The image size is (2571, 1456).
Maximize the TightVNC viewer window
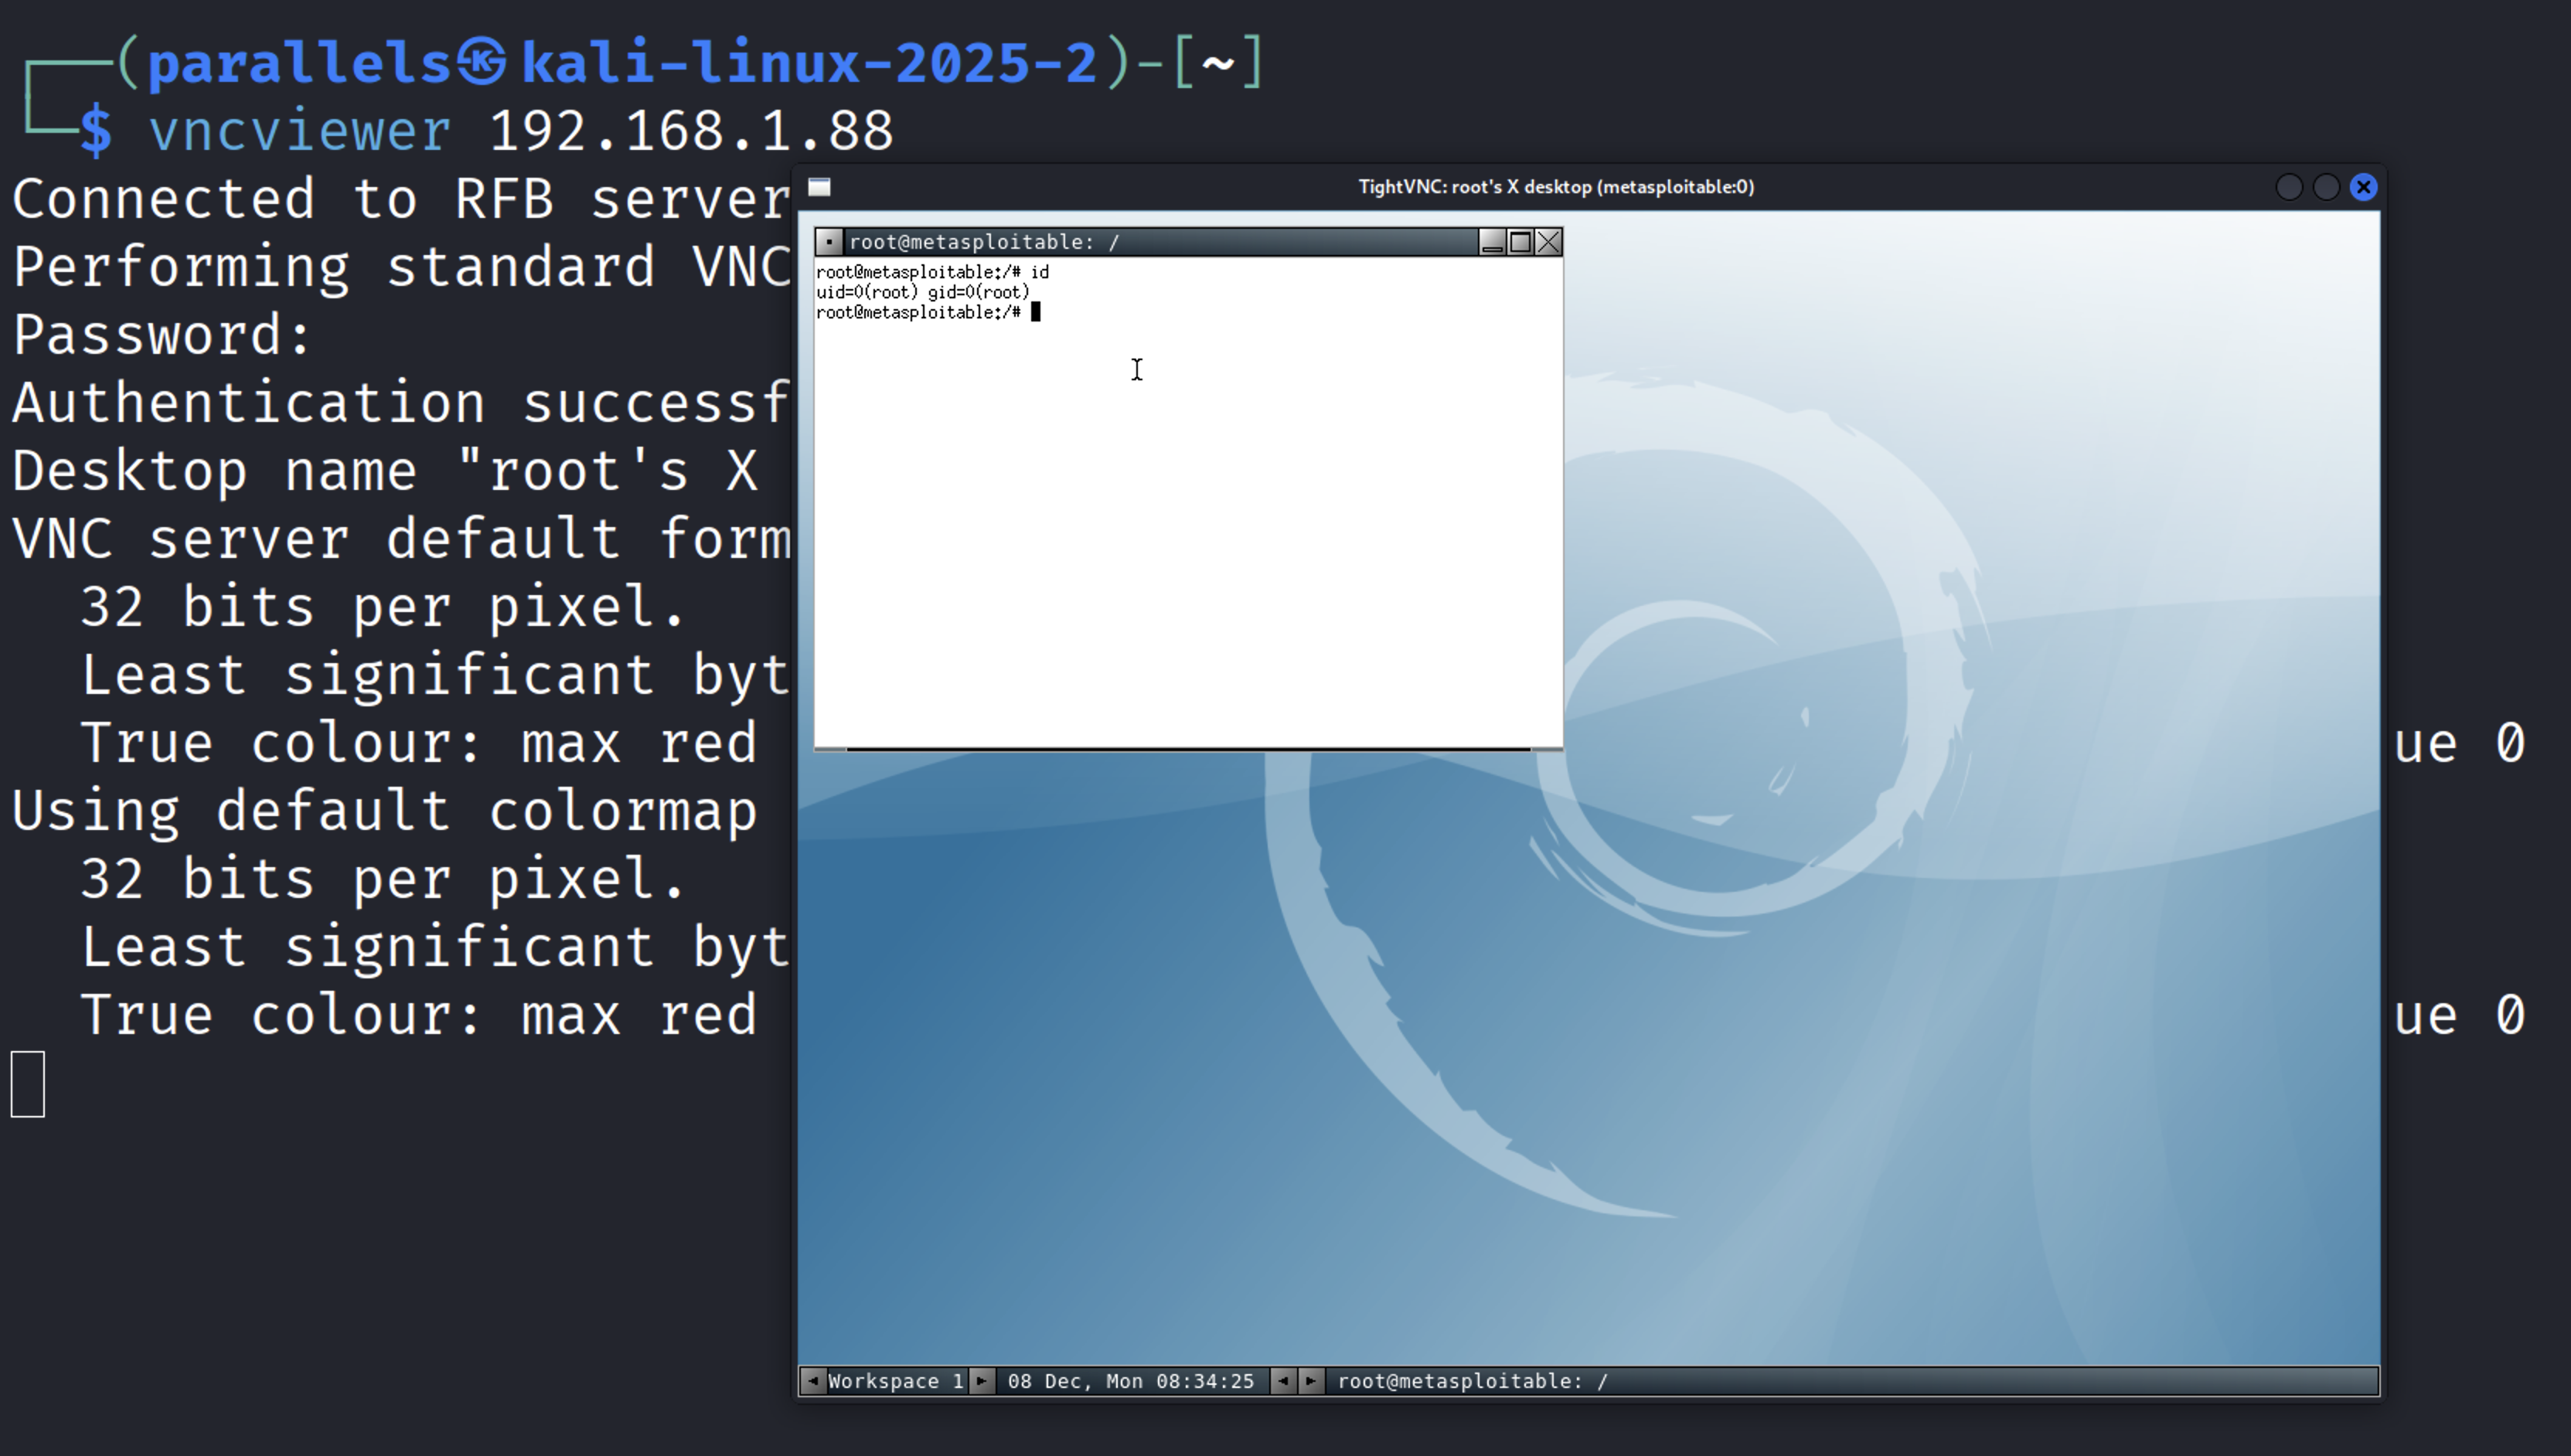click(2326, 187)
